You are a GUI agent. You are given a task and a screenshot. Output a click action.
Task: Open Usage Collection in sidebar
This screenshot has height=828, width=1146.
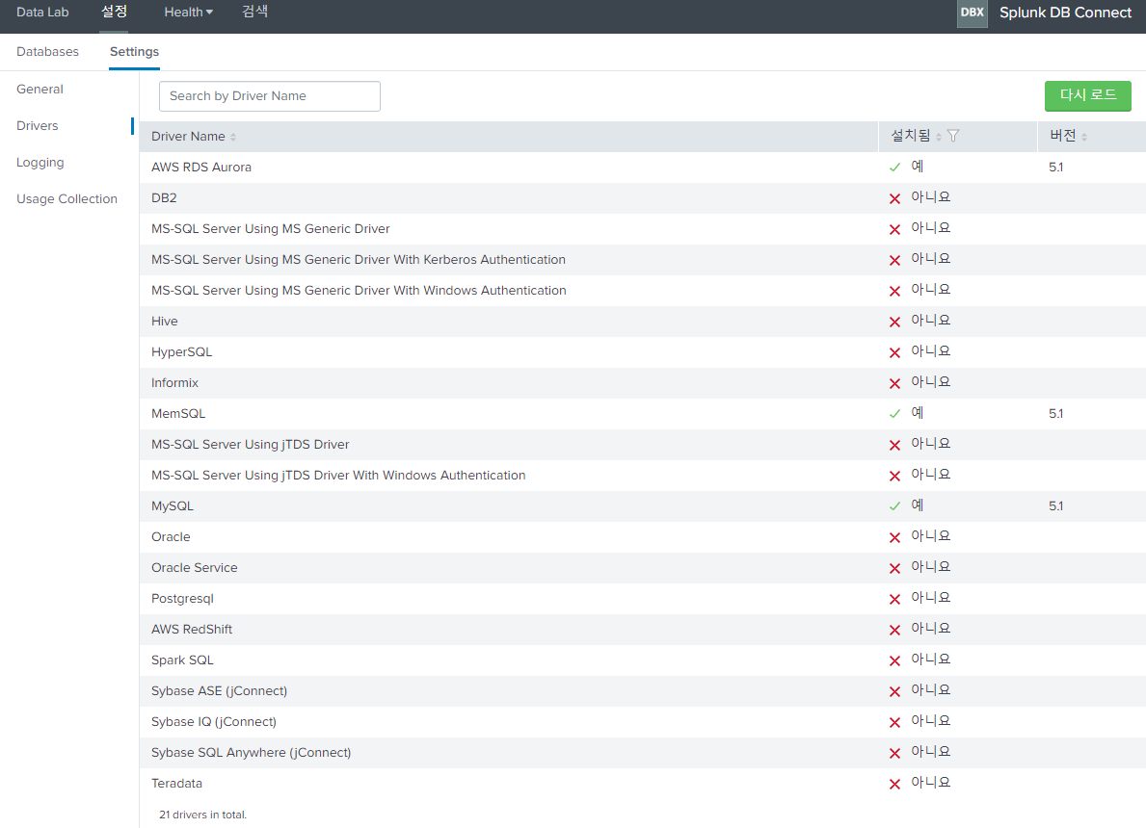(x=67, y=198)
